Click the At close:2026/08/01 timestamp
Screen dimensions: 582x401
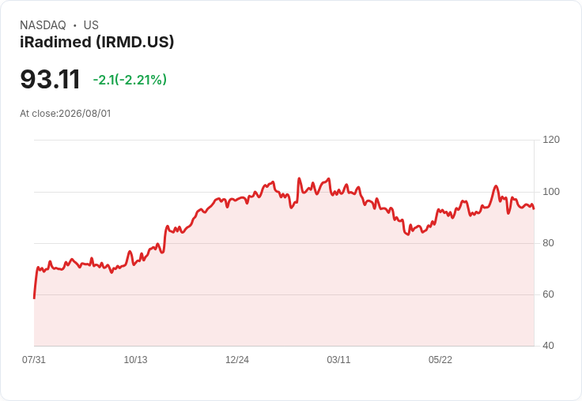(66, 114)
